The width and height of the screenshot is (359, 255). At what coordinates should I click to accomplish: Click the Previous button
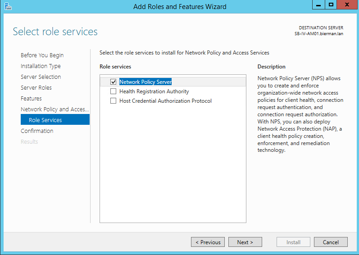(x=208, y=242)
